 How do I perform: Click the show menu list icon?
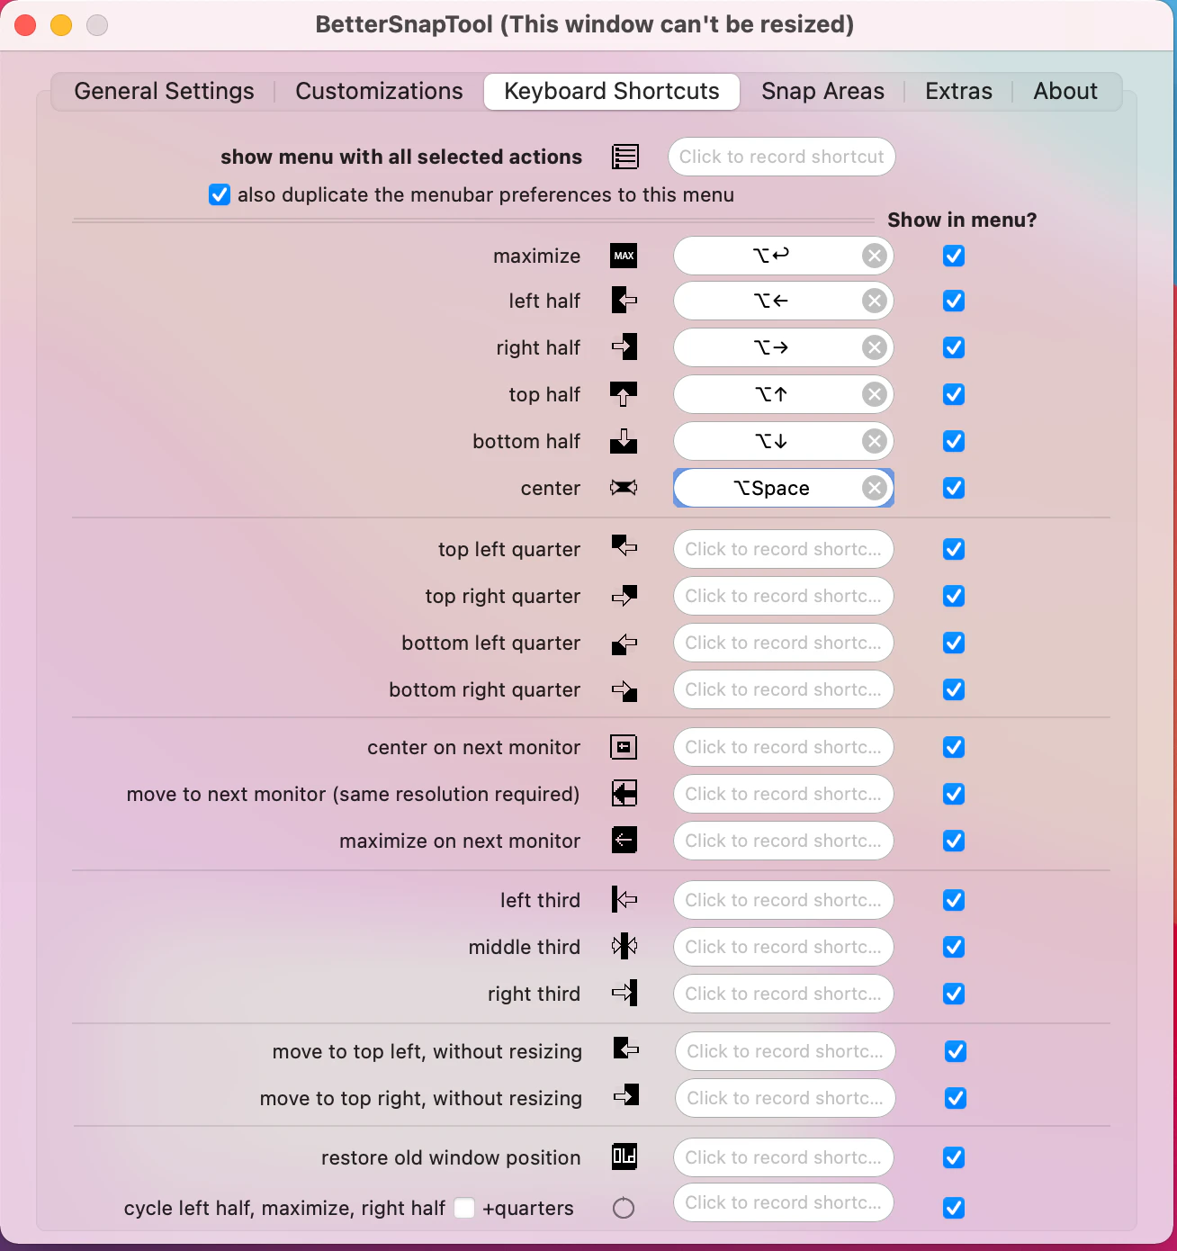point(625,157)
